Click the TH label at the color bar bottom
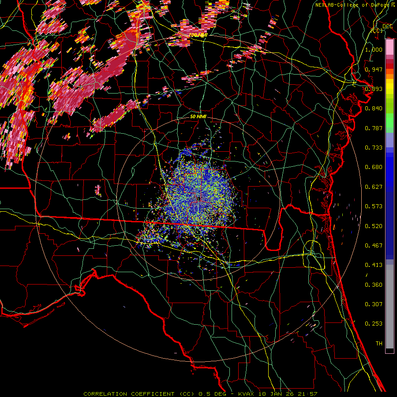The height and width of the screenshot is (397, 397). click(x=379, y=344)
